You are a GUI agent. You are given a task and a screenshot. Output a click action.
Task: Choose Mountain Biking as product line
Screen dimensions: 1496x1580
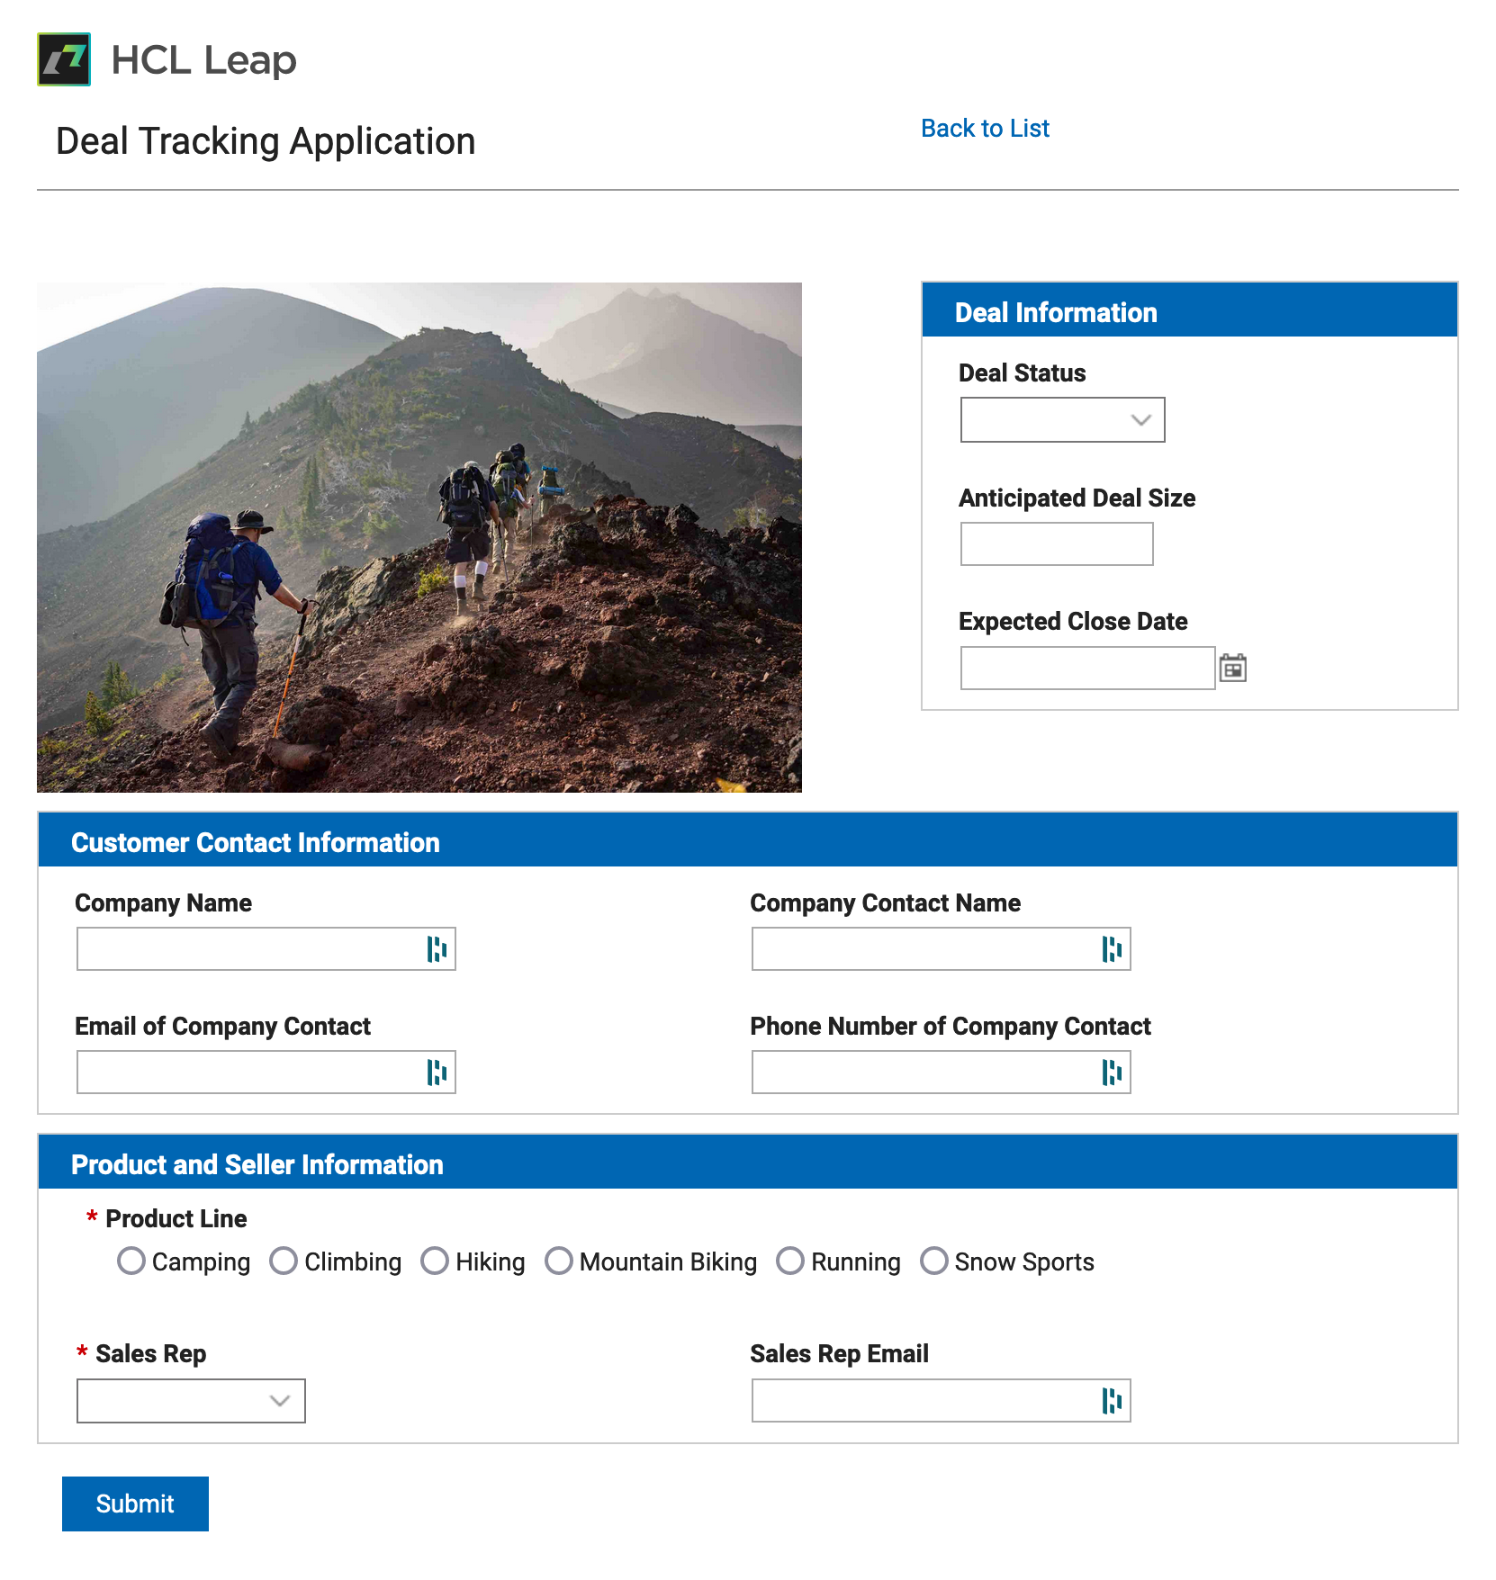(559, 1261)
